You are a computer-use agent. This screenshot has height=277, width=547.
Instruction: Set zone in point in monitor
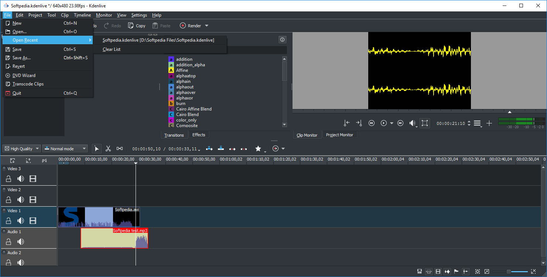point(346,123)
